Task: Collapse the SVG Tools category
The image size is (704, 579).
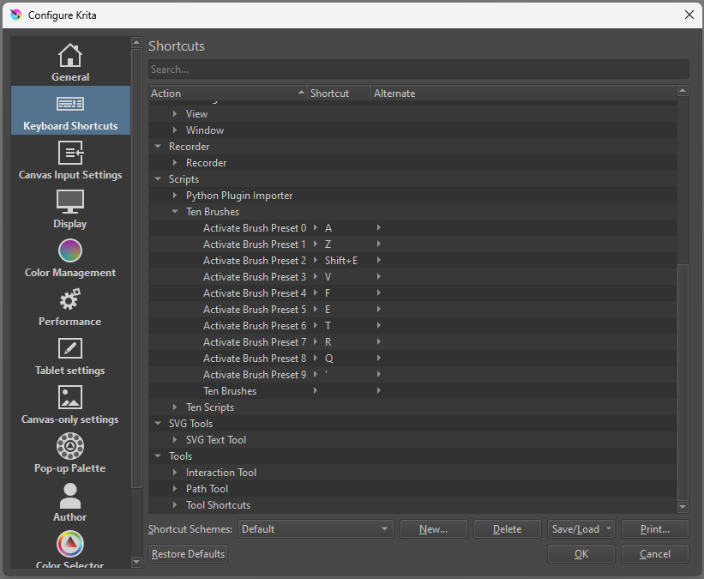Action: 158,424
